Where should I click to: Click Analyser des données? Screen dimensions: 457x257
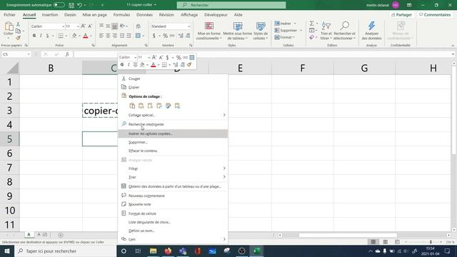pos(371,31)
